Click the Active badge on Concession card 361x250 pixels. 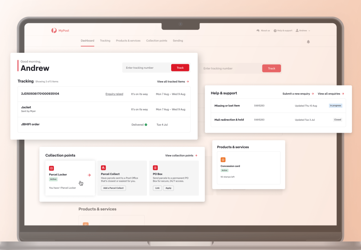tap(224, 170)
